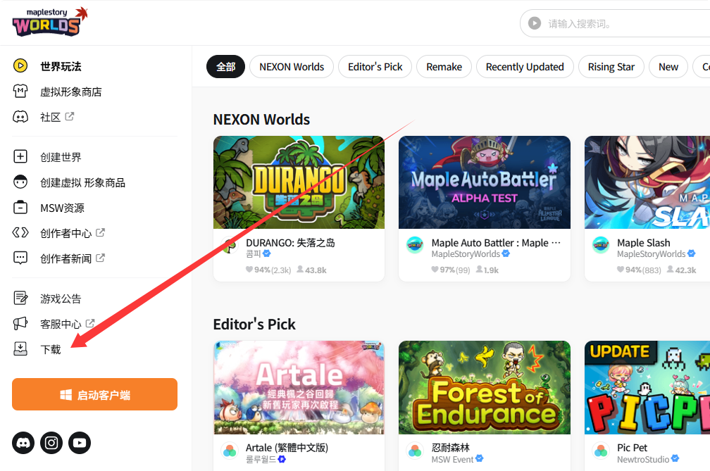Viewport: 710px width, 471px height.
Task: Click the Editor's Pick section heading
Action: click(254, 325)
